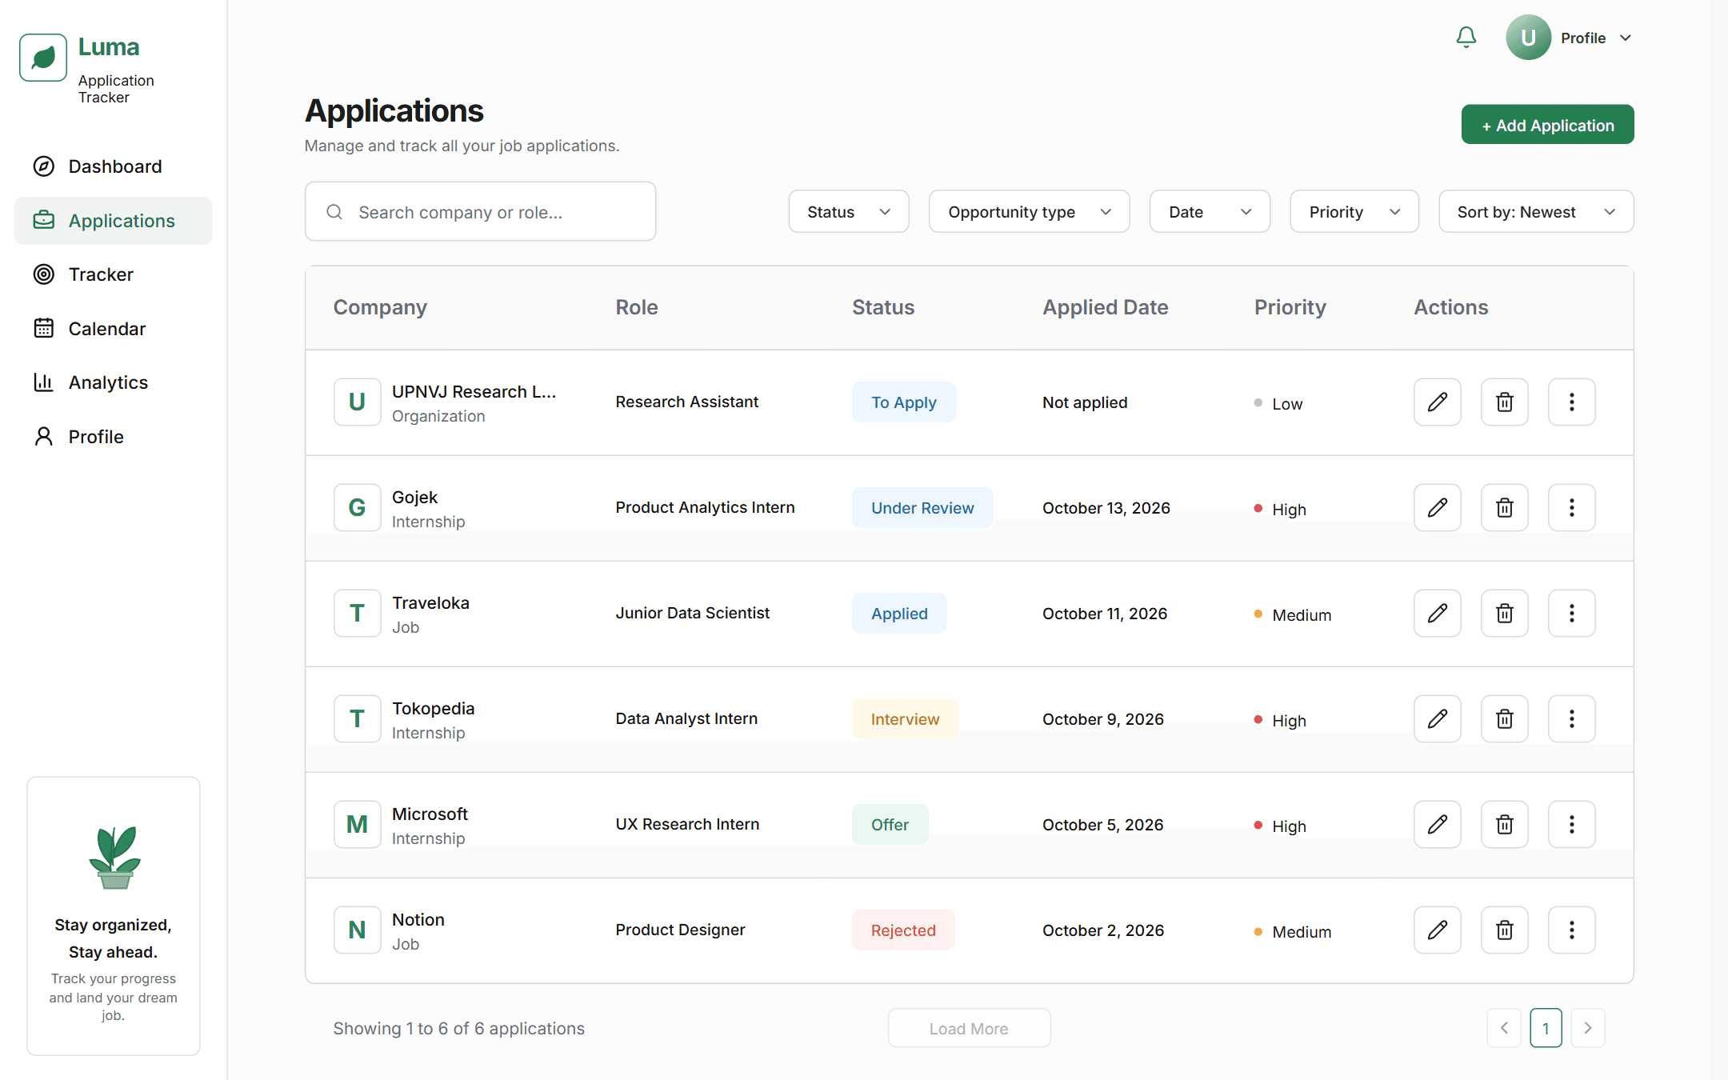Edit the Notion application
Image resolution: width=1728 pixels, height=1080 pixels.
click(x=1437, y=930)
